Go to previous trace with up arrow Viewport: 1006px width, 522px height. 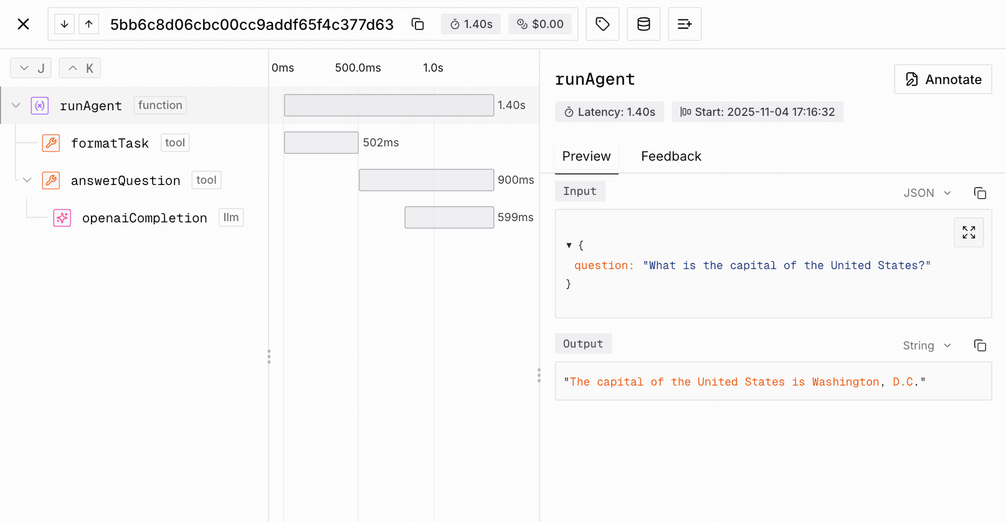[x=89, y=24]
